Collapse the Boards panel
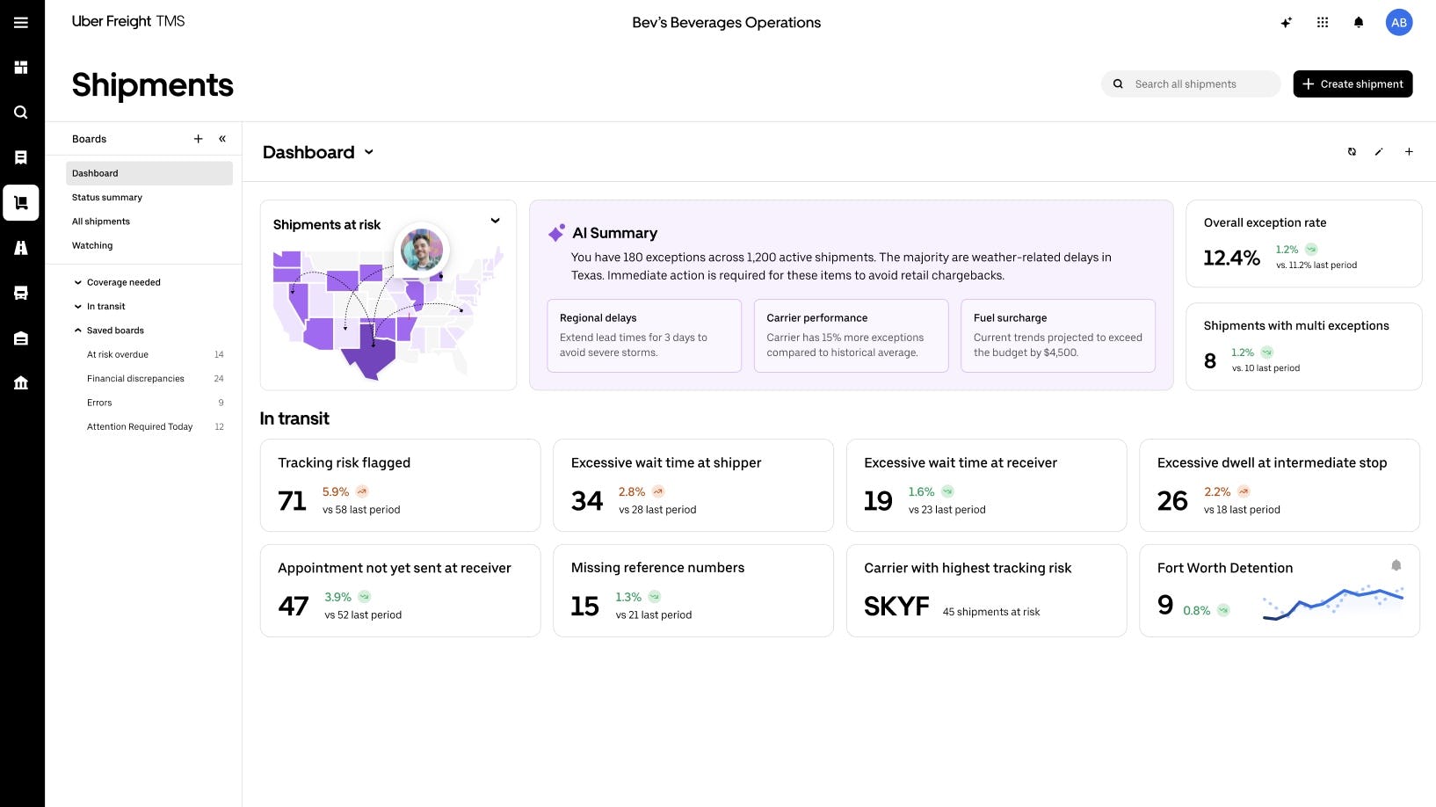The height and width of the screenshot is (807, 1436). click(x=222, y=139)
